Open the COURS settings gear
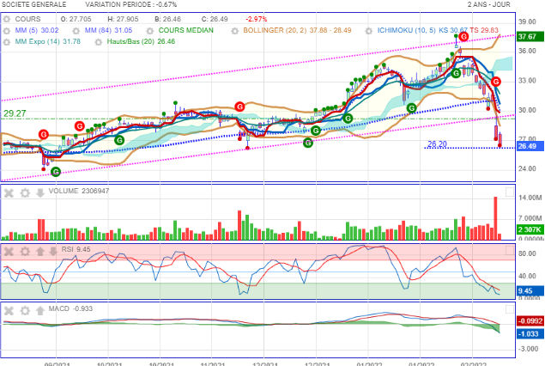The width and height of the screenshot is (545, 366). pos(7,19)
